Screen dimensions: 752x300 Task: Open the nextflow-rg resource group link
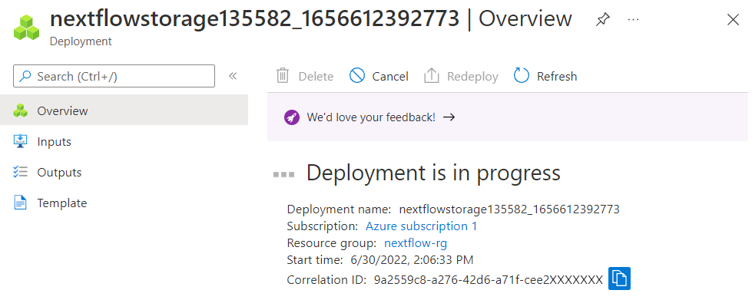coord(416,243)
